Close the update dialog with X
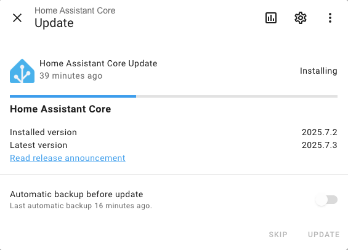Image resolution: width=348 pixels, height=250 pixels. tap(17, 18)
